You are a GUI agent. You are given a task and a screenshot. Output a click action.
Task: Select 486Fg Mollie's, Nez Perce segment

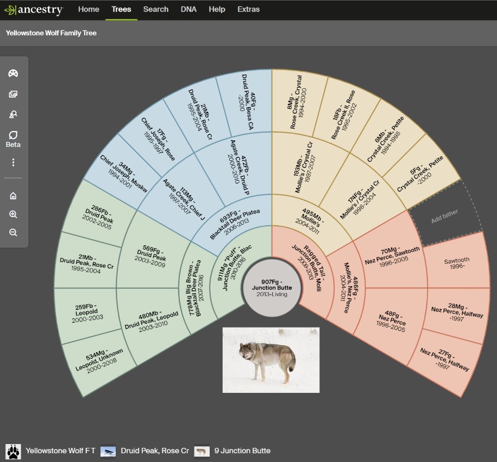click(348, 288)
